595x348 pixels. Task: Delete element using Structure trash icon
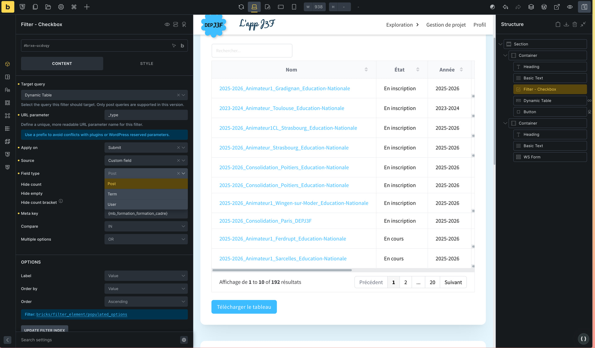(575, 24)
